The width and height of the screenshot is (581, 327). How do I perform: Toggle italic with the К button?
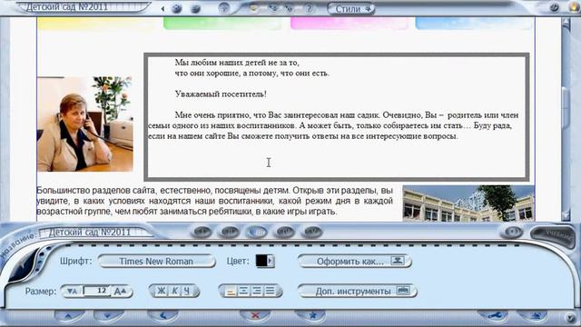[174, 291]
